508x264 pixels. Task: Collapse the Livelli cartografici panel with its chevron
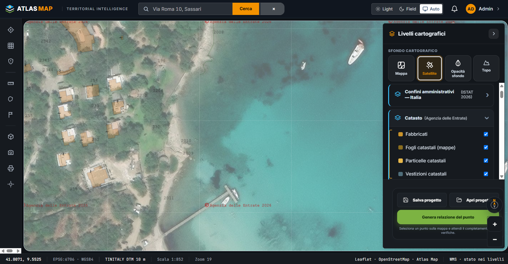click(x=494, y=34)
